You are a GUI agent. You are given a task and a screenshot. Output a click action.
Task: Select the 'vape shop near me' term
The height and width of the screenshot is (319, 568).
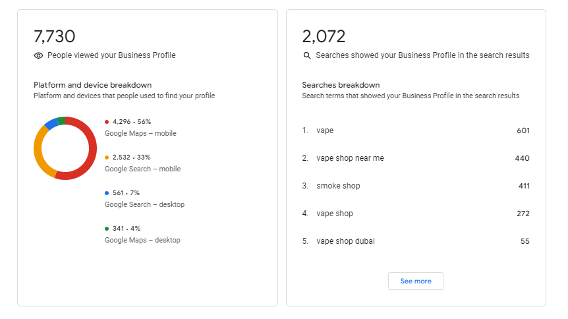(350, 158)
